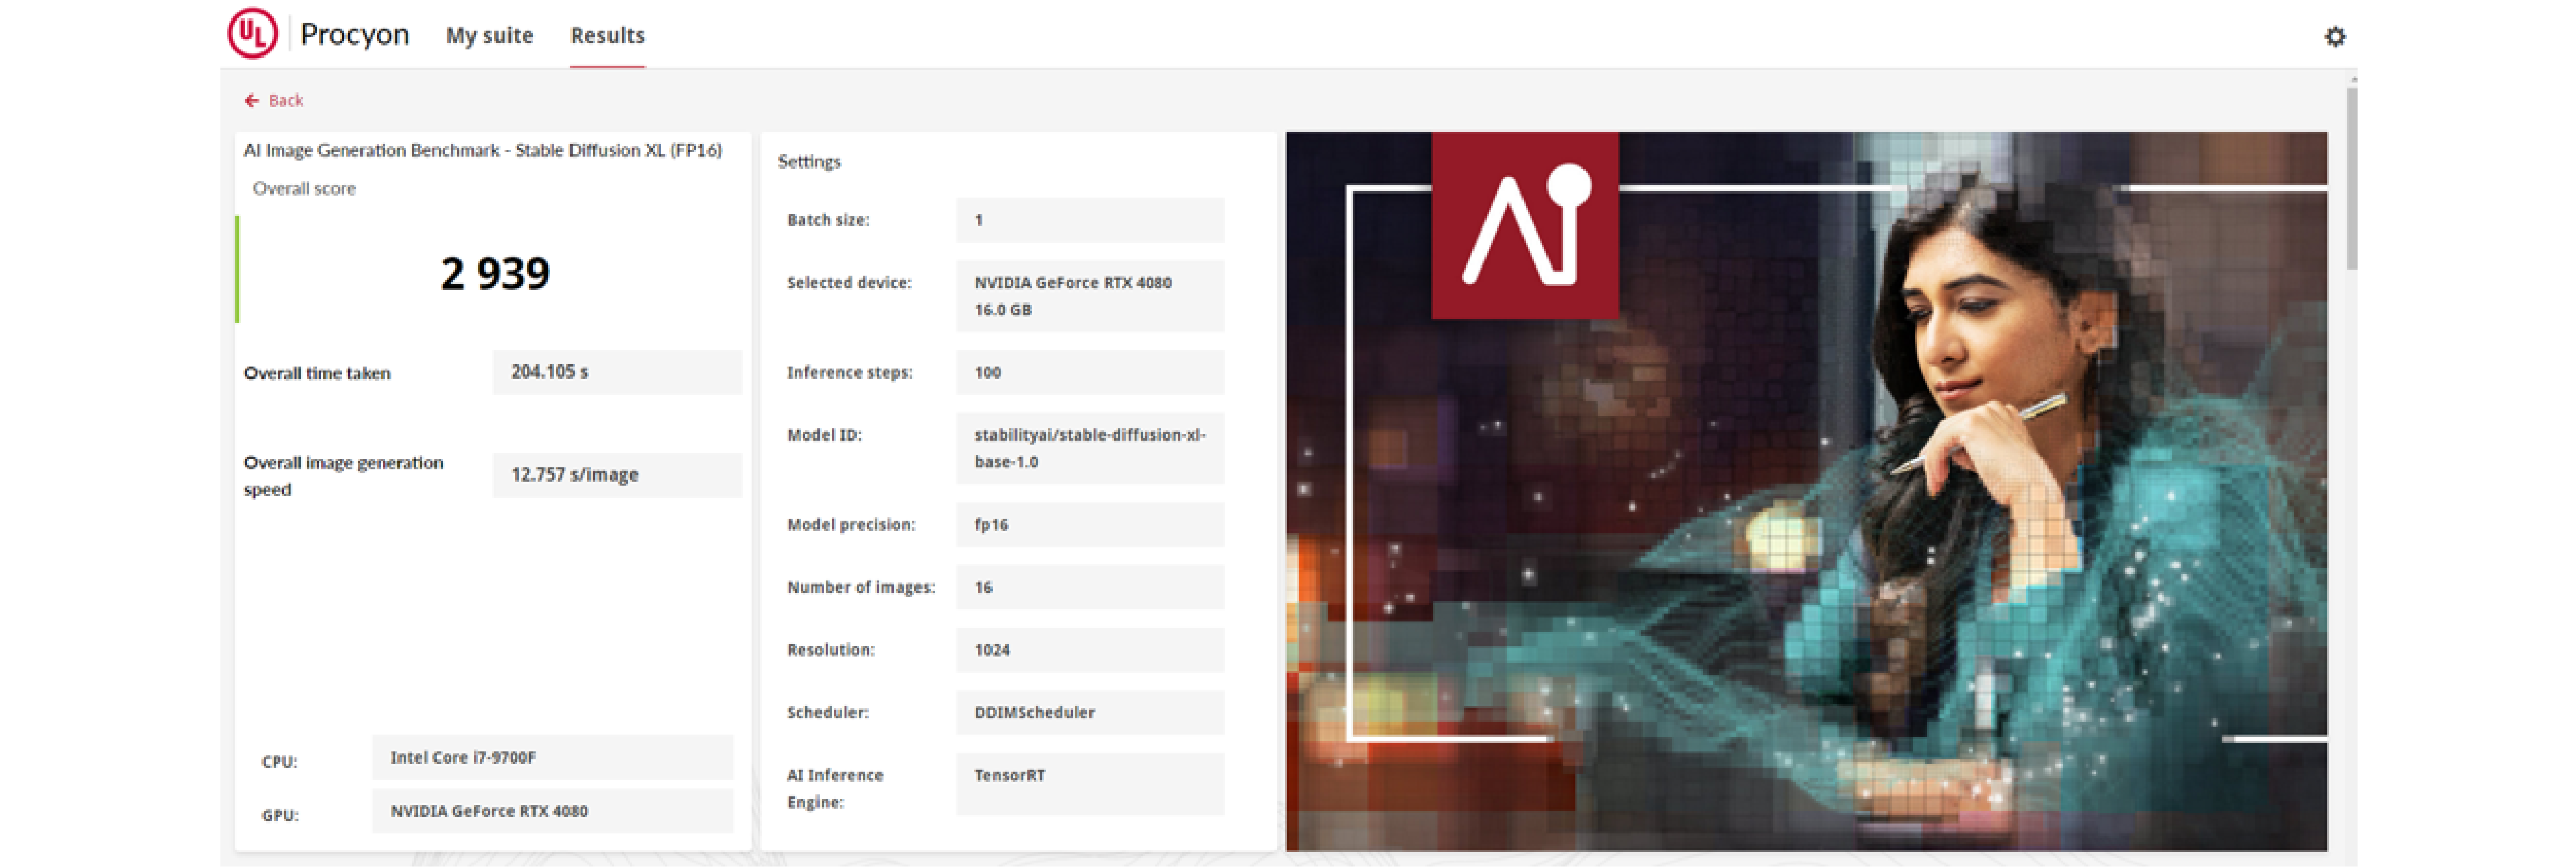Click the red AI logo badge
The height and width of the screenshot is (867, 2576).
[1525, 225]
